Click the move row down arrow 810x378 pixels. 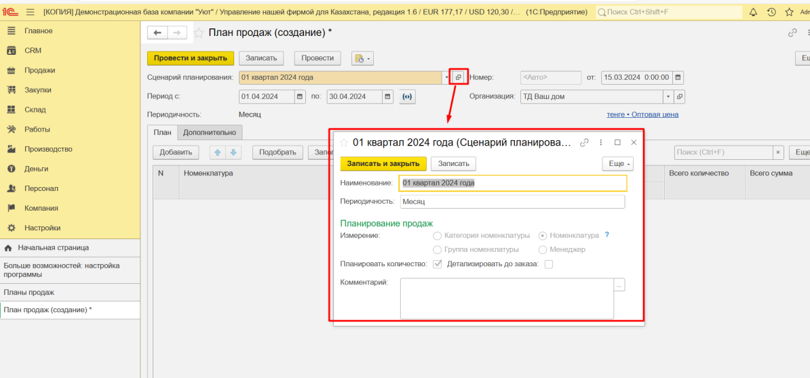tap(233, 152)
